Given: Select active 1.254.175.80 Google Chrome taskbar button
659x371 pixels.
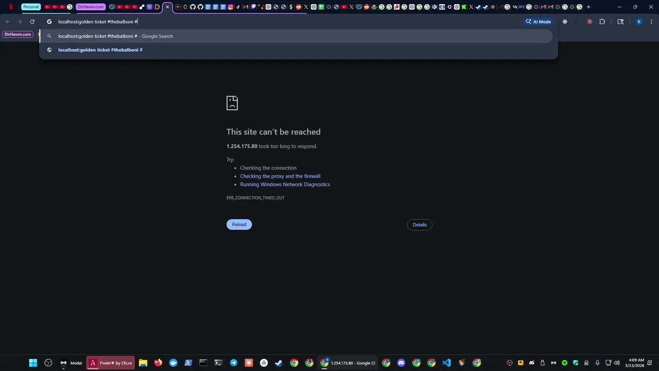Looking at the screenshot, I should tap(348, 363).
